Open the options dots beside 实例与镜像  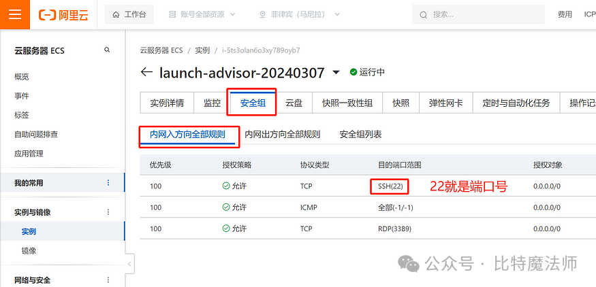pyautogui.click(x=108, y=212)
